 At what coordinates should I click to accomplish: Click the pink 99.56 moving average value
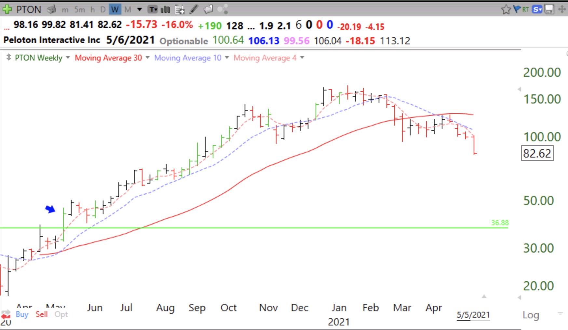(296, 41)
